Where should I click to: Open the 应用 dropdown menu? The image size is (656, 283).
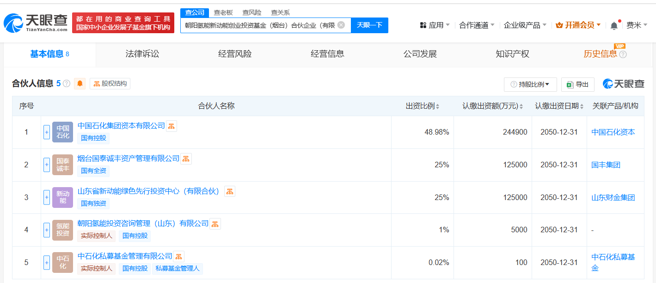[x=435, y=25]
